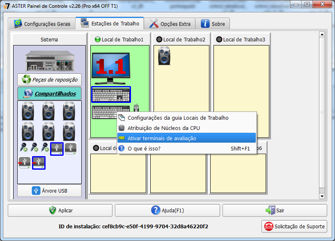Select the monitor 1.1 in Local de Trabalho1
Image resolution: width=335 pixels, height=241 pixels.
[111, 68]
